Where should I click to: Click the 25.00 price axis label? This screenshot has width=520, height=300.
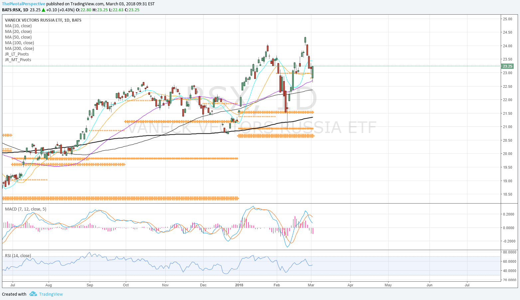tap(508, 19)
